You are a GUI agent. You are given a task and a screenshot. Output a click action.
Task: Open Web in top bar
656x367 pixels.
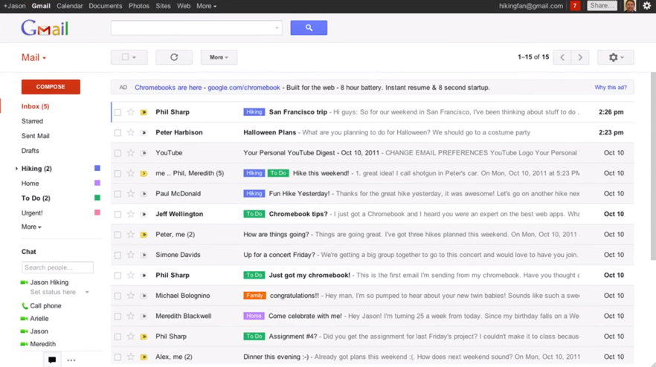184,6
